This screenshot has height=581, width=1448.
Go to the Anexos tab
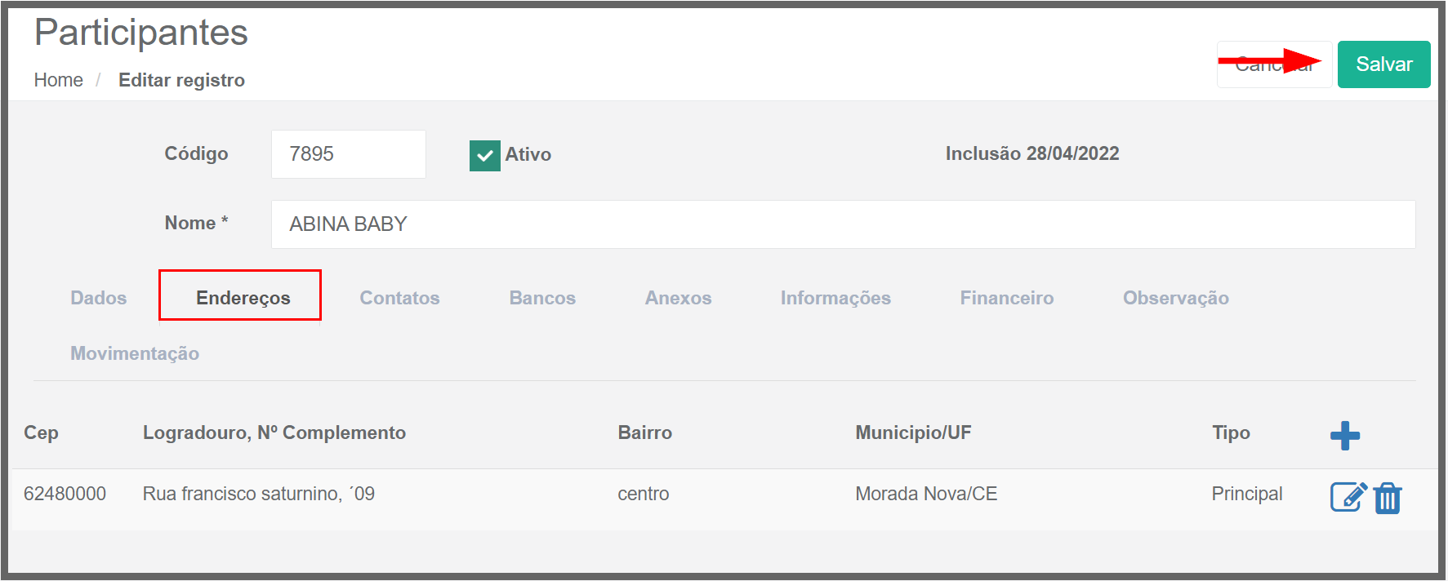point(678,298)
